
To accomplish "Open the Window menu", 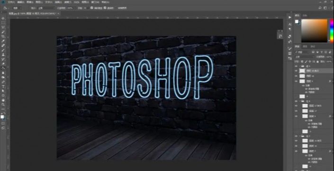I will pyautogui.click(x=95, y=2).
